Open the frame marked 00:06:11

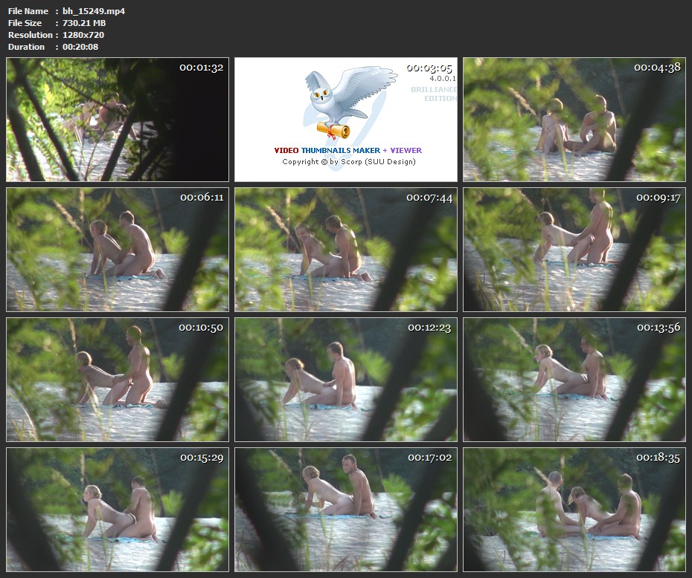click(x=118, y=250)
